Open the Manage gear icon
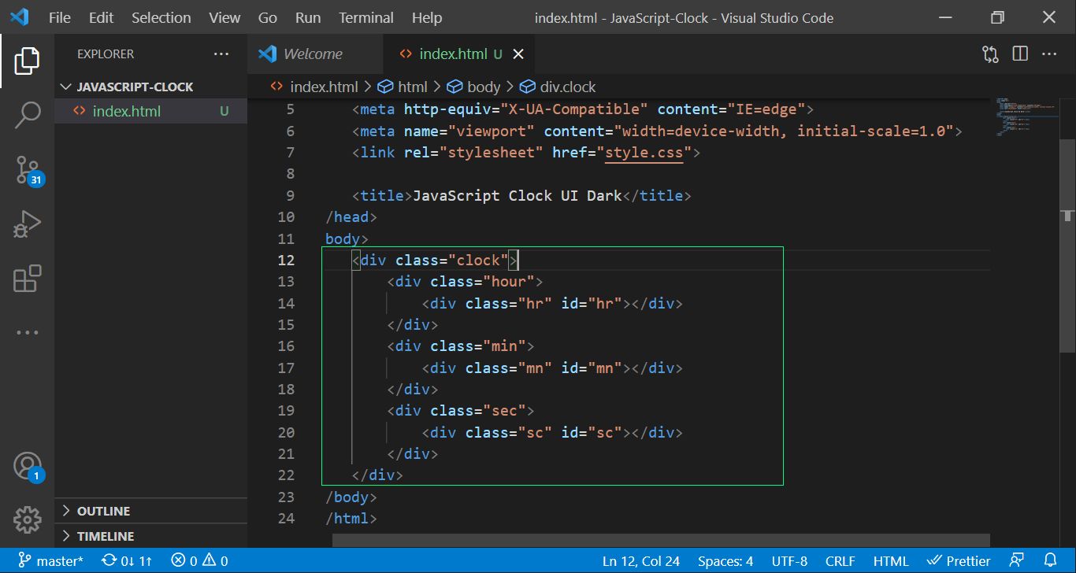The width and height of the screenshot is (1076, 573). point(27,519)
